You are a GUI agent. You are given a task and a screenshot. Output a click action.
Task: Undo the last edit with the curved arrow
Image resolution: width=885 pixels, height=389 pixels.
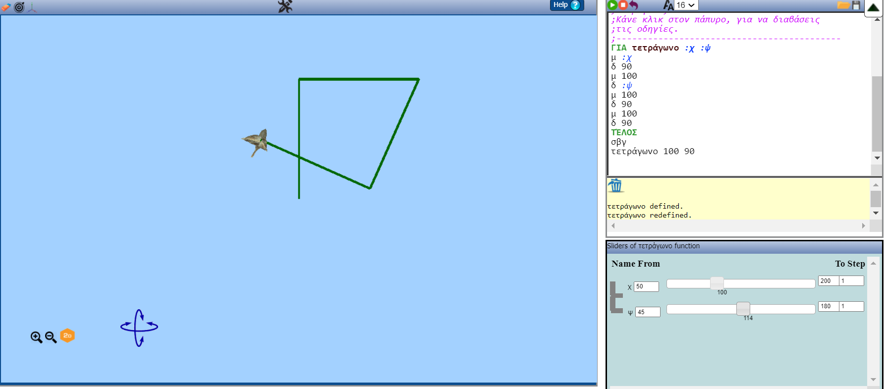tap(634, 5)
